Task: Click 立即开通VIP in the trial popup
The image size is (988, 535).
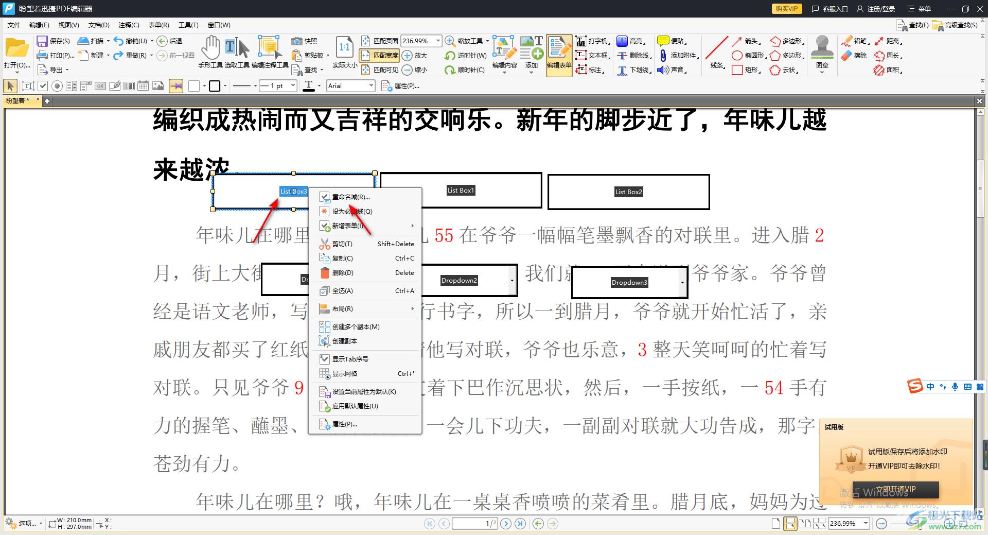Action: pyautogui.click(x=895, y=489)
